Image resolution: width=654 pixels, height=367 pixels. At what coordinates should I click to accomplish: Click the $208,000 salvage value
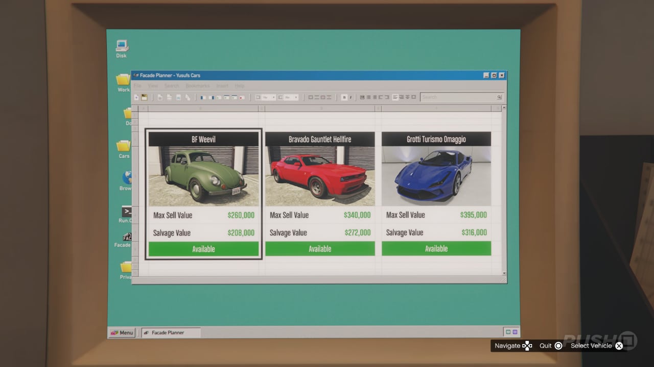point(241,233)
